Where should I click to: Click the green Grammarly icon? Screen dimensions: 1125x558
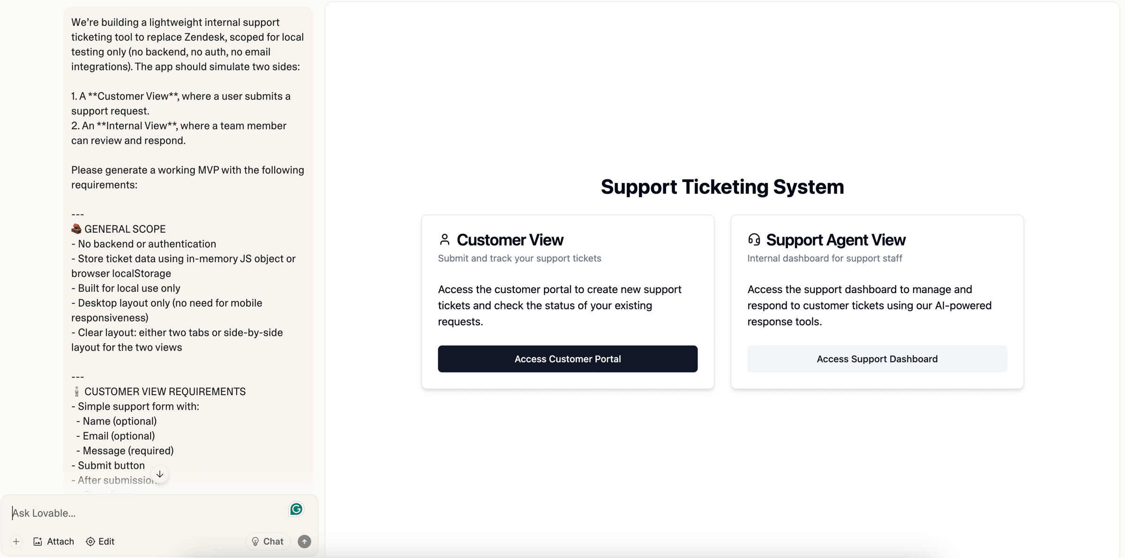(296, 509)
